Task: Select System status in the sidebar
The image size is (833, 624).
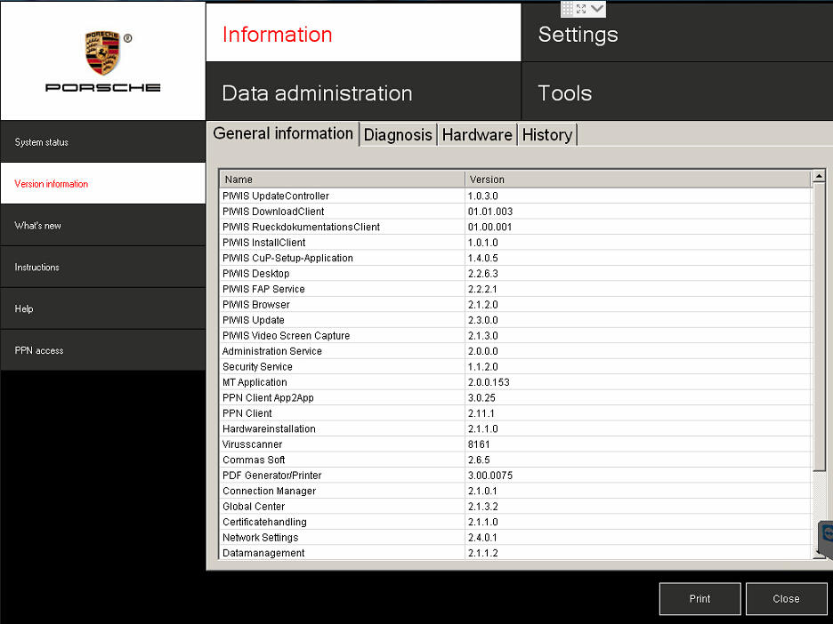Action: pyautogui.click(x=102, y=142)
